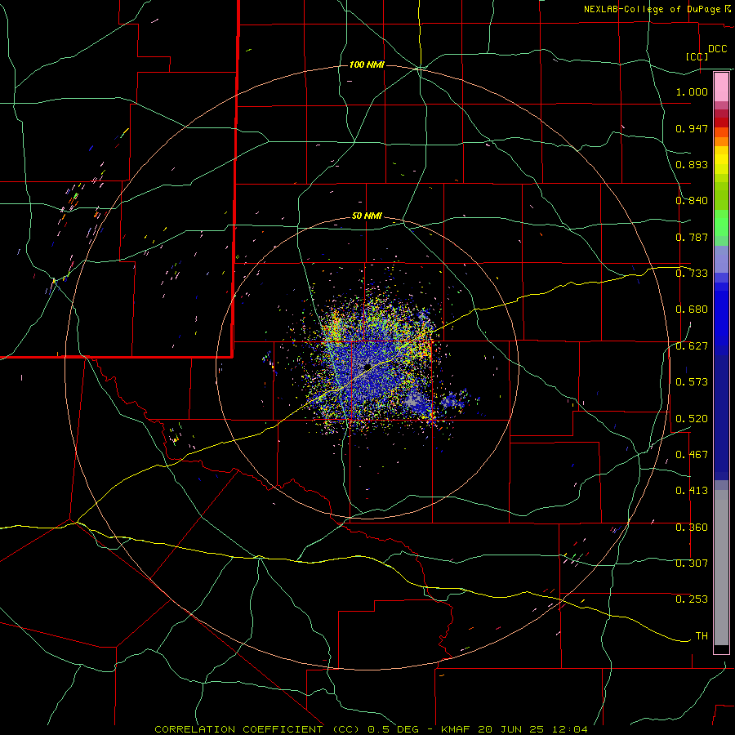Click the 0.307 scale value
735x735 pixels.
pyautogui.click(x=692, y=563)
